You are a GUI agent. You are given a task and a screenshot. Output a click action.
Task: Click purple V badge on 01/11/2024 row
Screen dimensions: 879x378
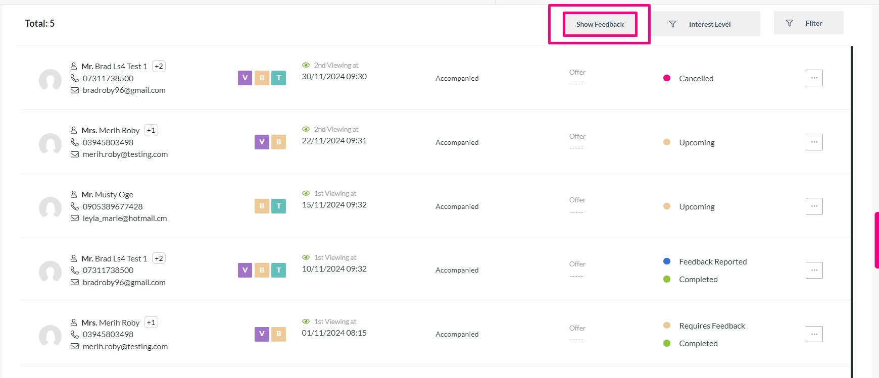pos(262,334)
